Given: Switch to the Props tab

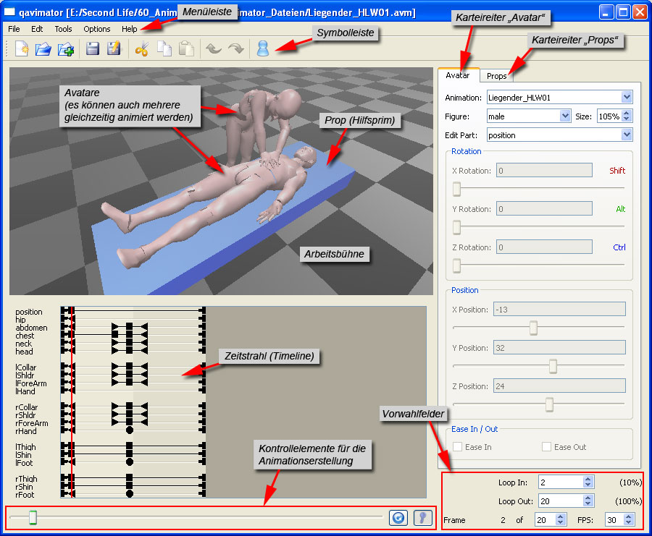Looking at the screenshot, I should 496,76.
